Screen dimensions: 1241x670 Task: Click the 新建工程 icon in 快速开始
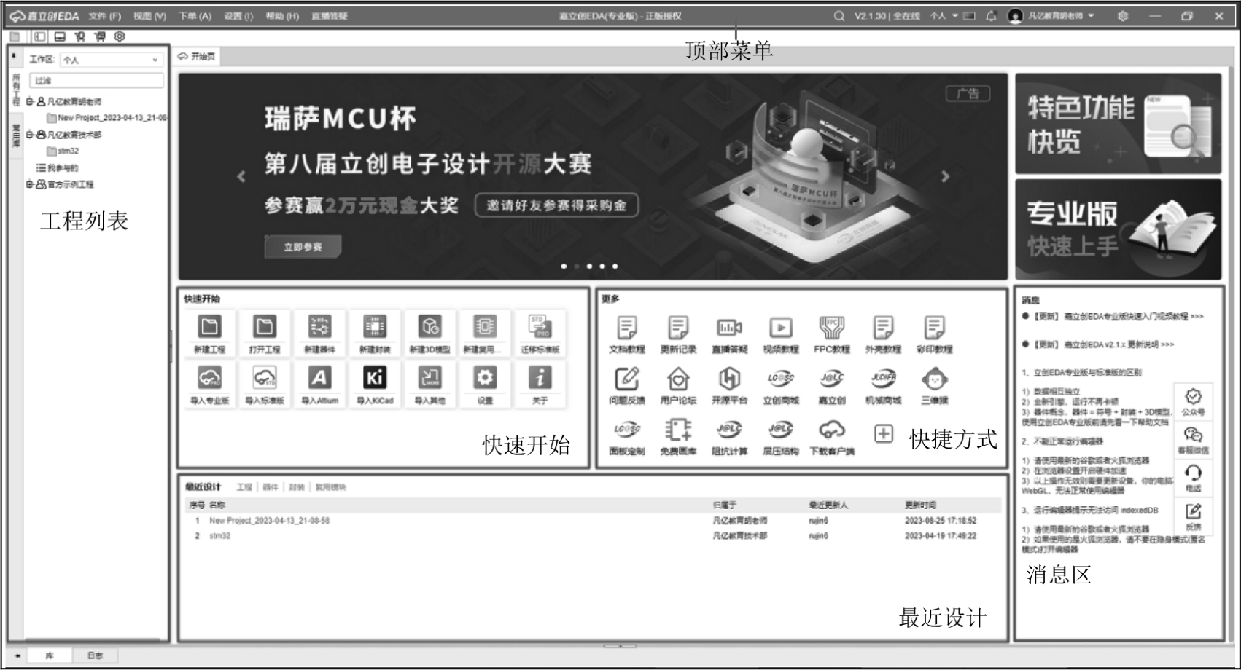pos(210,327)
